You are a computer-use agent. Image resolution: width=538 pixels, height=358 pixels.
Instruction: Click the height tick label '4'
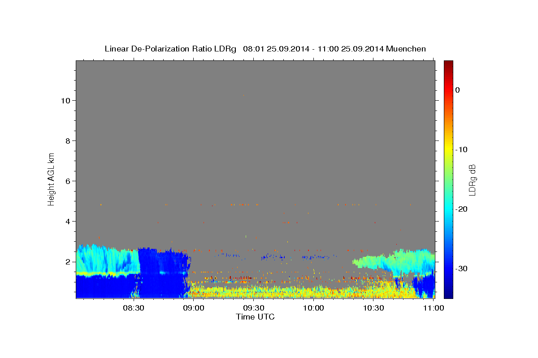pyautogui.click(x=68, y=222)
